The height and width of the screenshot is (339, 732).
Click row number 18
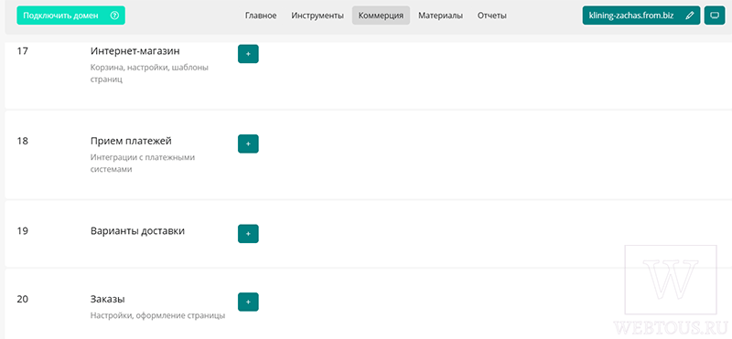(x=22, y=141)
